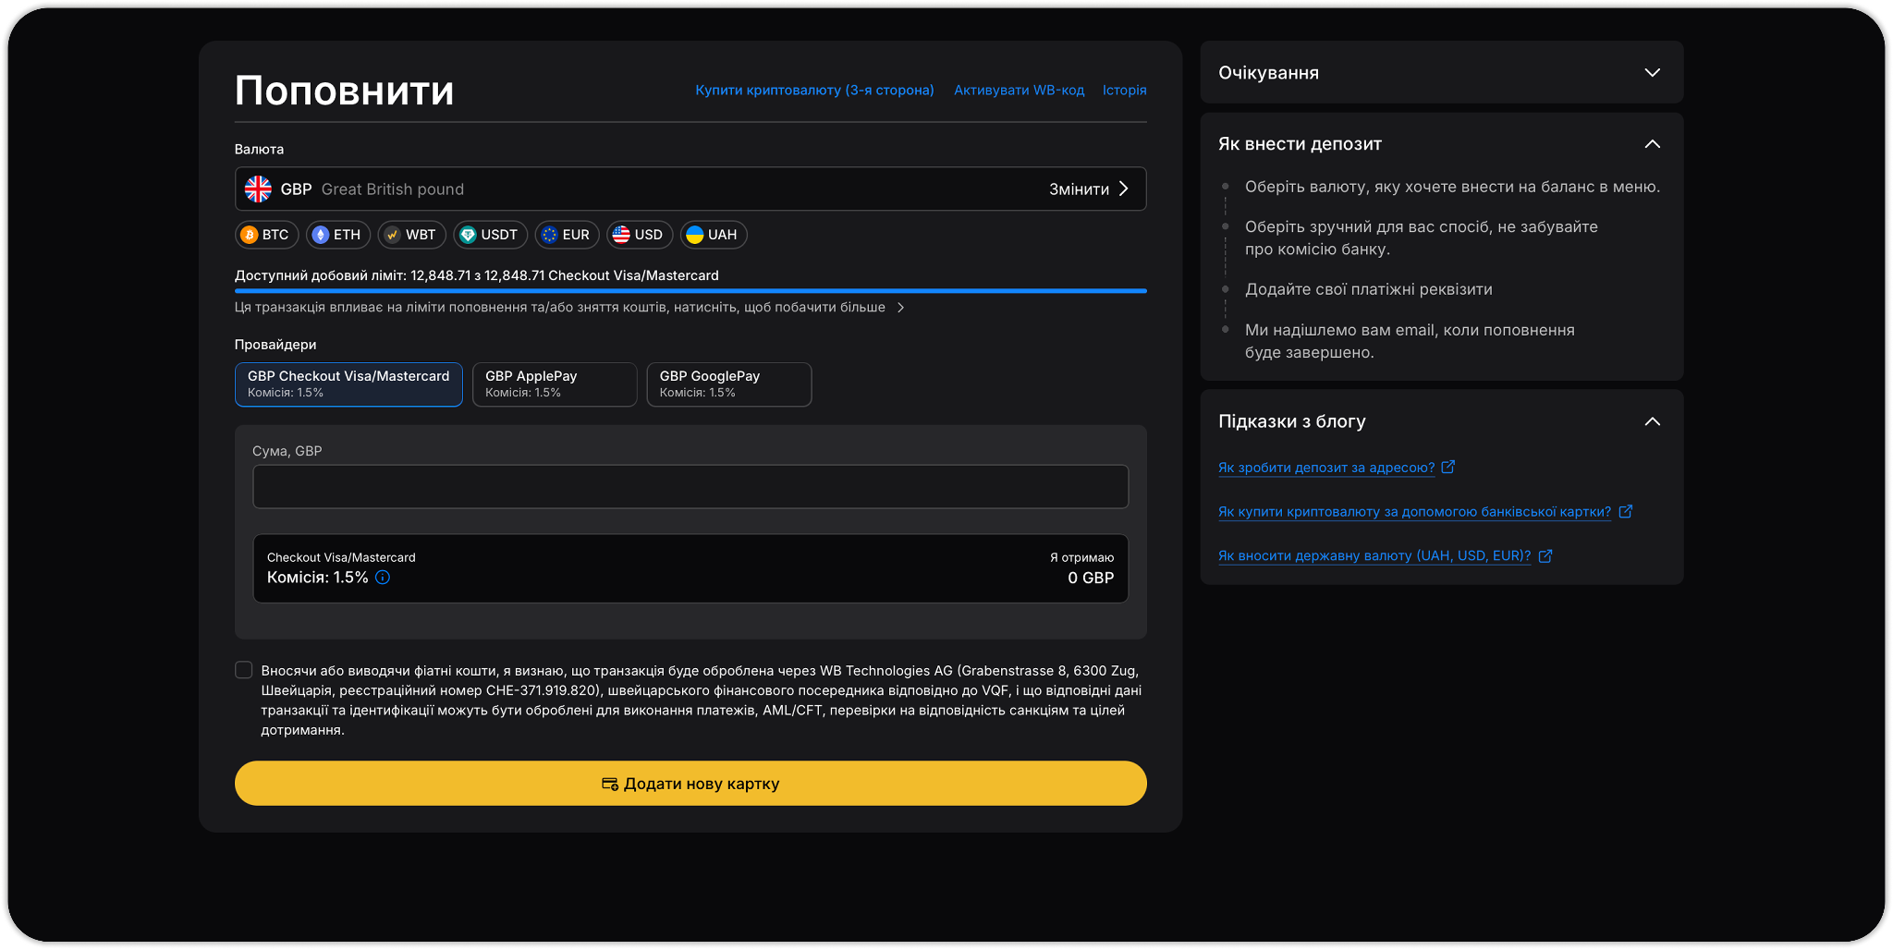
Task: Open external link icon for deposit by address
Action: (x=1448, y=467)
